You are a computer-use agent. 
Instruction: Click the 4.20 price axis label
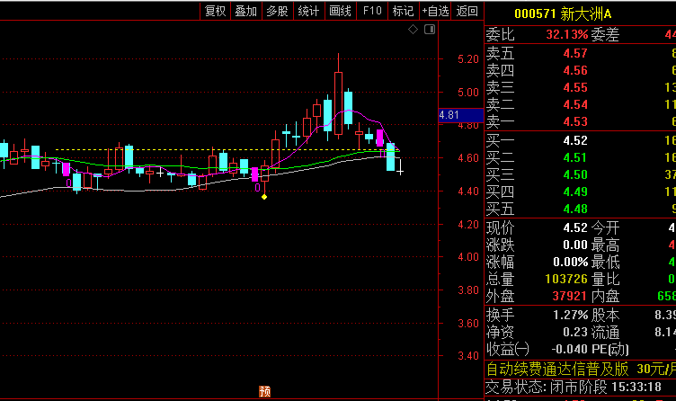pos(468,224)
